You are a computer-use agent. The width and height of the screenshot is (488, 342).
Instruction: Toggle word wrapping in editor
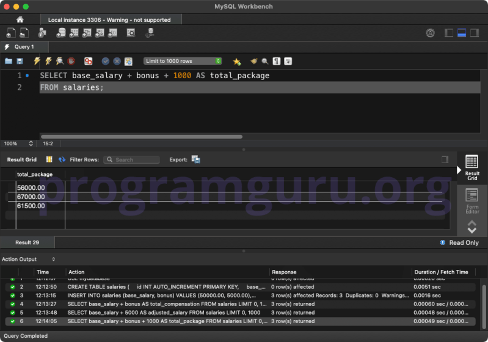(288, 61)
